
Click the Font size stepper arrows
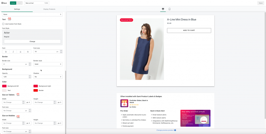click(x=61, y=52)
